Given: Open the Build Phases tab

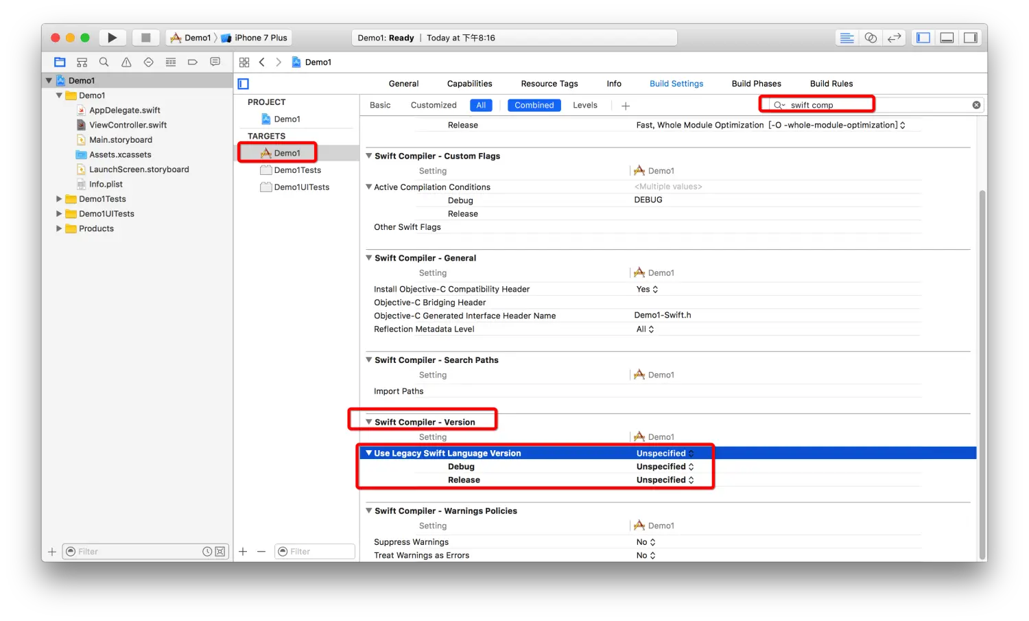Looking at the screenshot, I should tap(756, 84).
